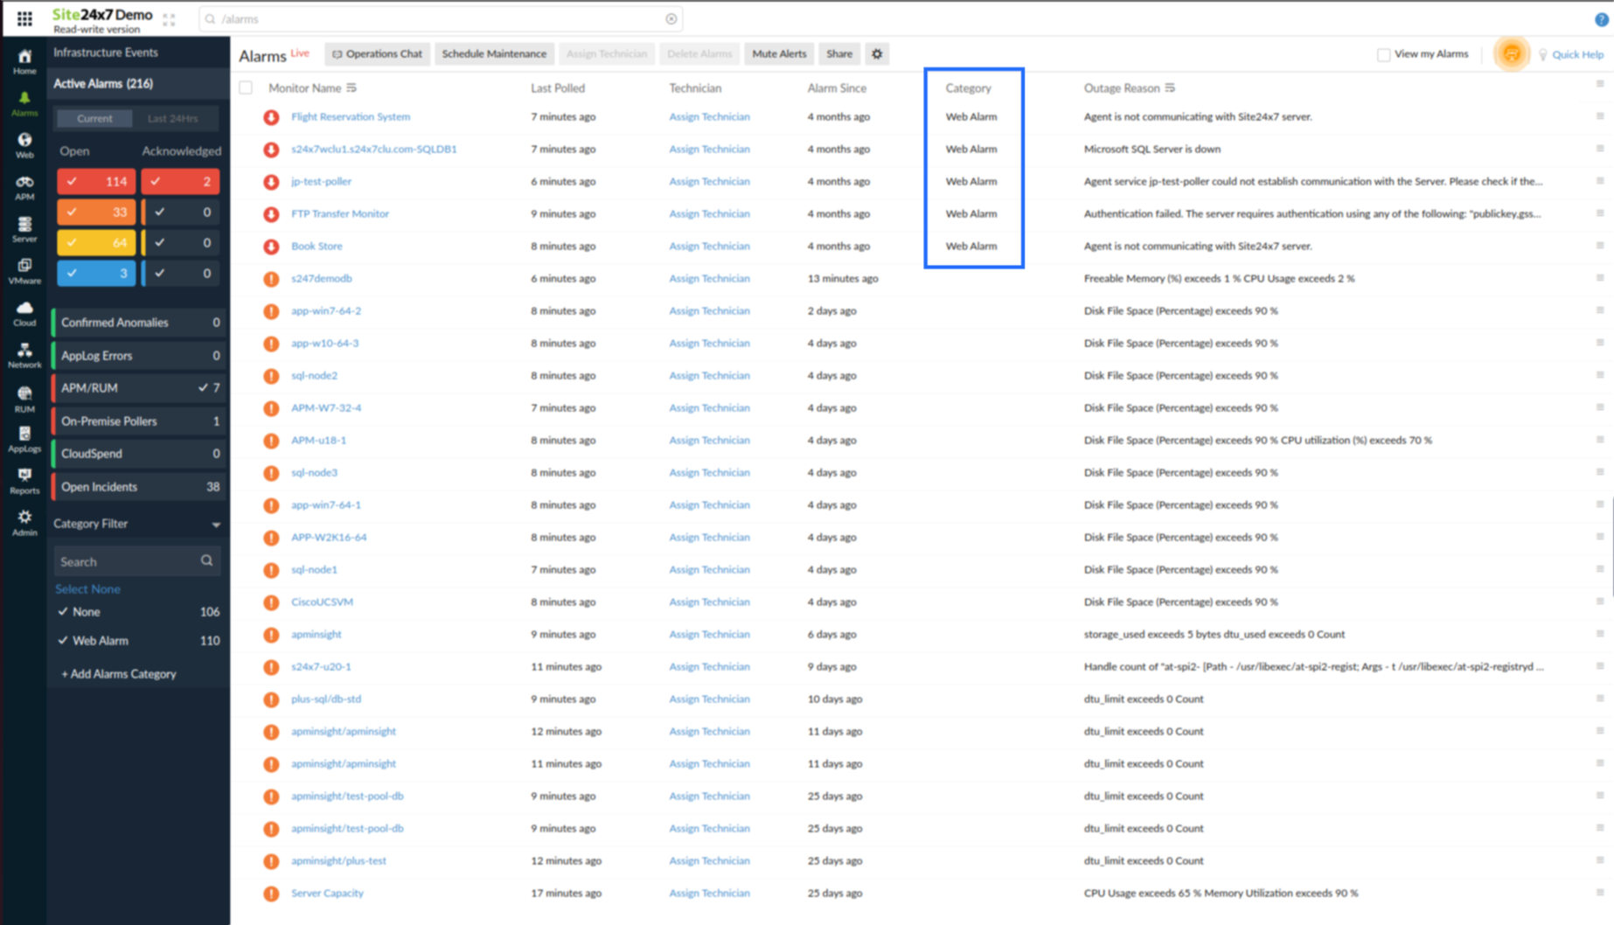1614x925 pixels.
Task: Select the Current alarms tab
Action: pyautogui.click(x=94, y=118)
